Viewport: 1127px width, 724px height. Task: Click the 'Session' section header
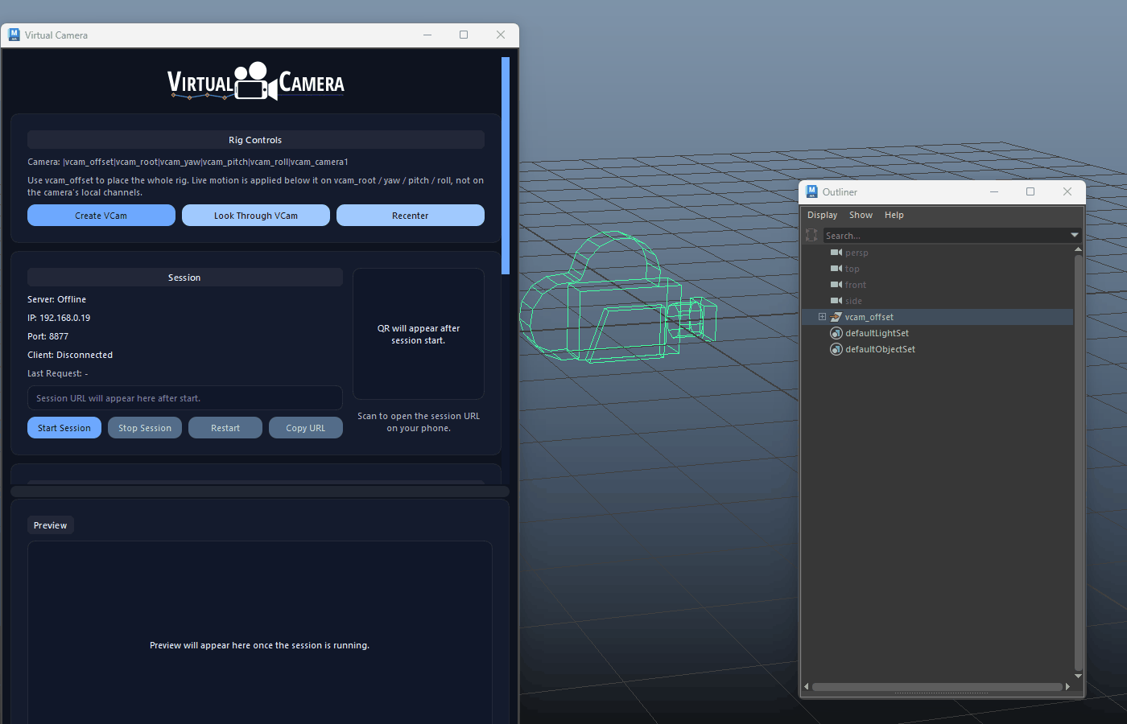click(185, 278)
